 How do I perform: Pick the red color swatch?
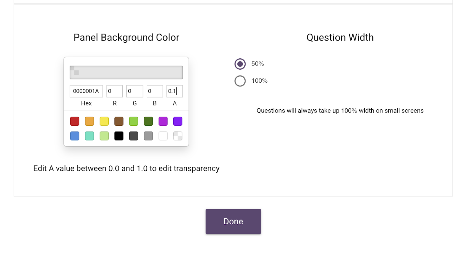pos(75,121)
